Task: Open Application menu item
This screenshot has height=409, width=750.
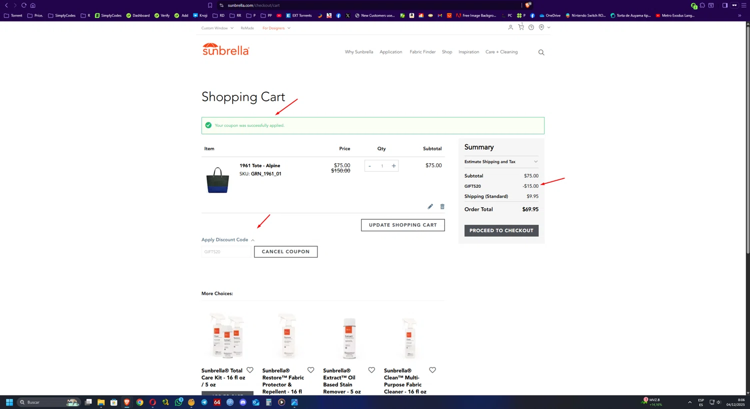Action: coord(390,52)
